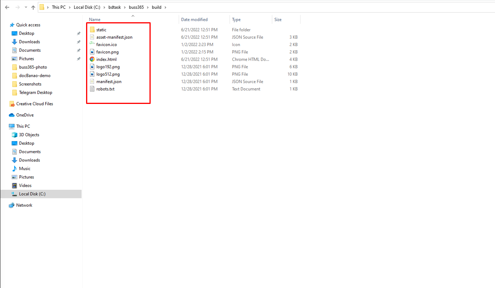The image size is (495, 288).
Task: Sort files by Date modified column
Action: coord(194,20)
